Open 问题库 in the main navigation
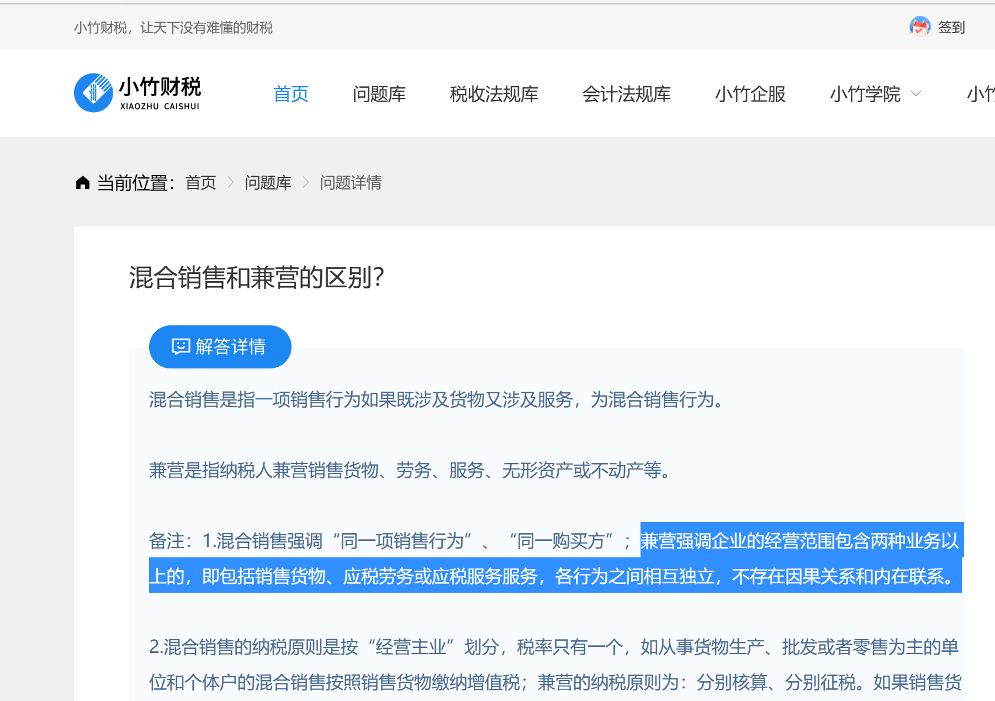The image size is (995, 701). [379, 94]
